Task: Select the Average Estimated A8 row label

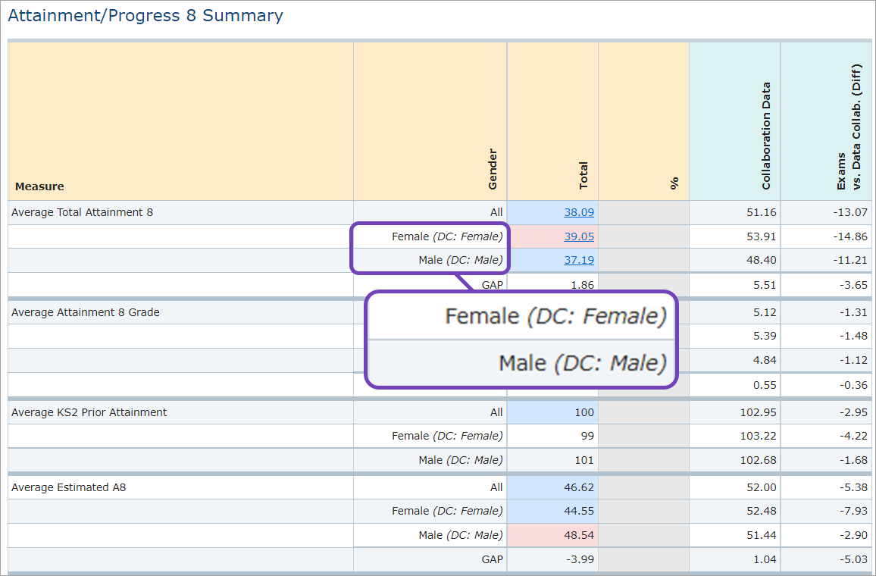Action: [x=68, y=487]
